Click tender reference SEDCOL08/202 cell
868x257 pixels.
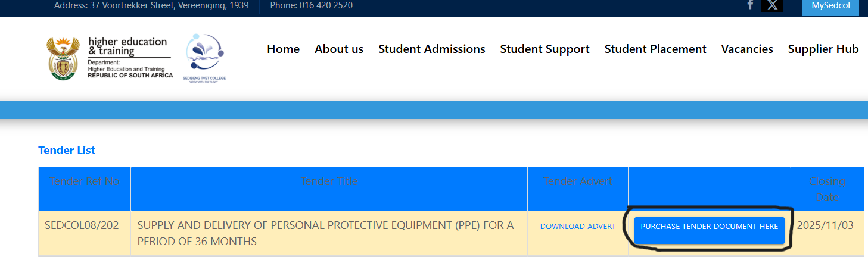[82, 226]
